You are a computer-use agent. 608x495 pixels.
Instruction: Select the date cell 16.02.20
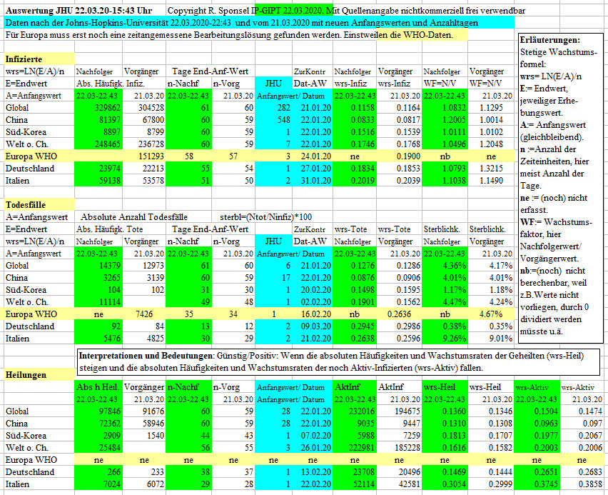click(313, 314)
